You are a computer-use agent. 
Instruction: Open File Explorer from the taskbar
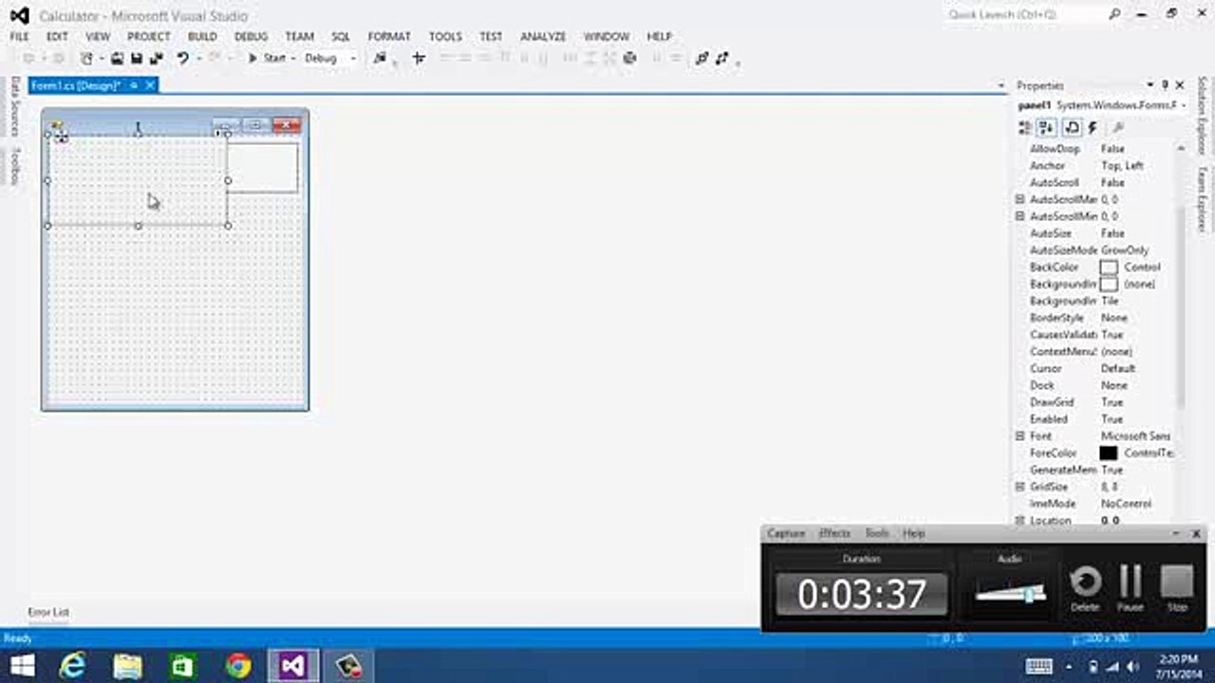point(128,666)
